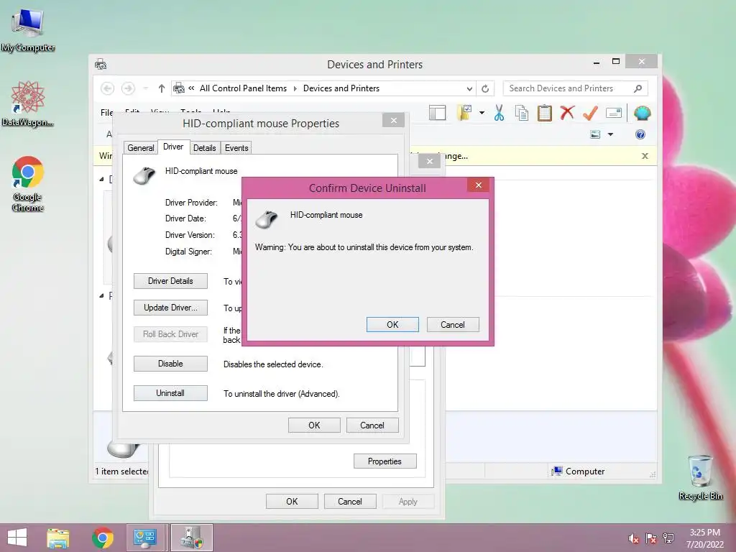The height and width of the screenshot is (552, 736).
Task: Click Cancel in HID-compliant mouse Properties
Action: [x=372, y=425]
